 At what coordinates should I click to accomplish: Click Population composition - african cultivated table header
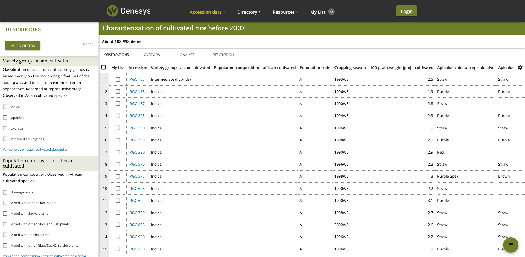[x=255, y=68]
